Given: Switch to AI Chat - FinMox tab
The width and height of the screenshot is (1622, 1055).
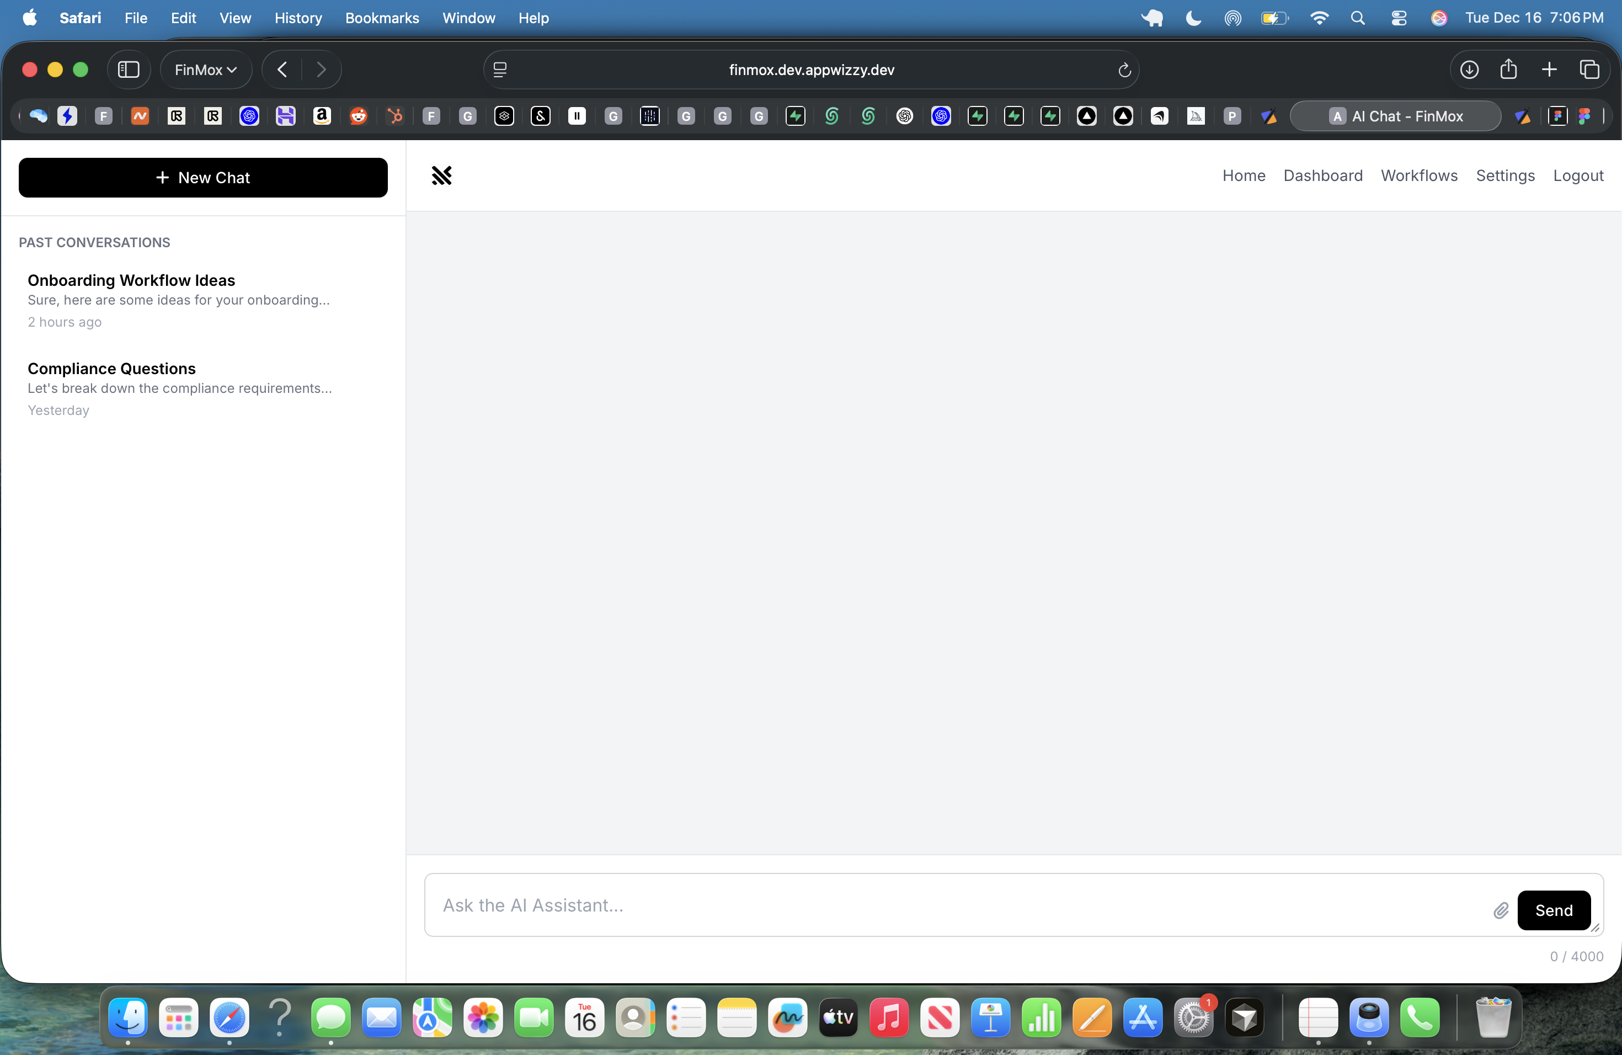Looking at the screenshot, I should point(1395,116).
